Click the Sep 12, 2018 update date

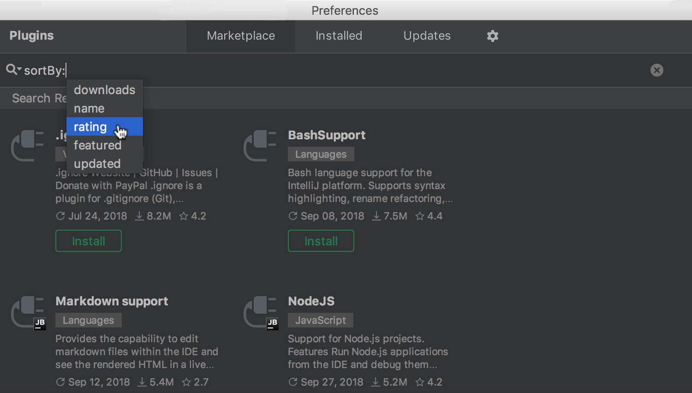click(x=93, y=382)
